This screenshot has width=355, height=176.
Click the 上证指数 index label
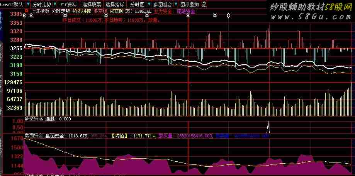point(40,11)
